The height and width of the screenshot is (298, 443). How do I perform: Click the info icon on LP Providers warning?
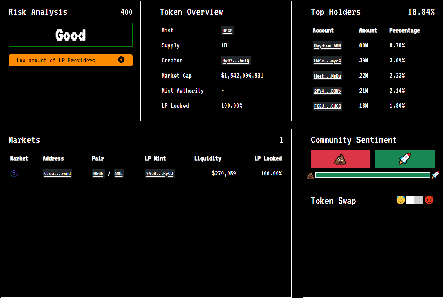pyautogui.click(x=121, y=60)
